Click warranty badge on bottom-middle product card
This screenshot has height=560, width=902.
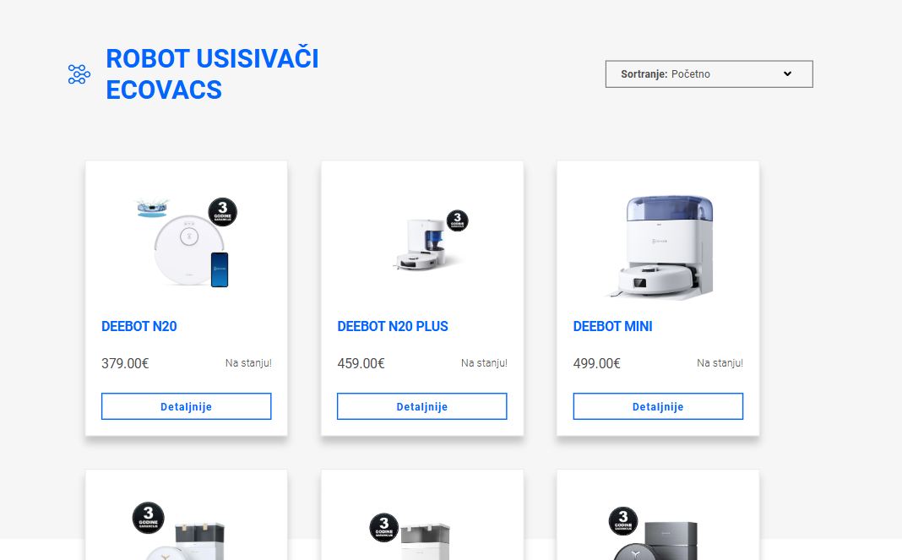383,527
